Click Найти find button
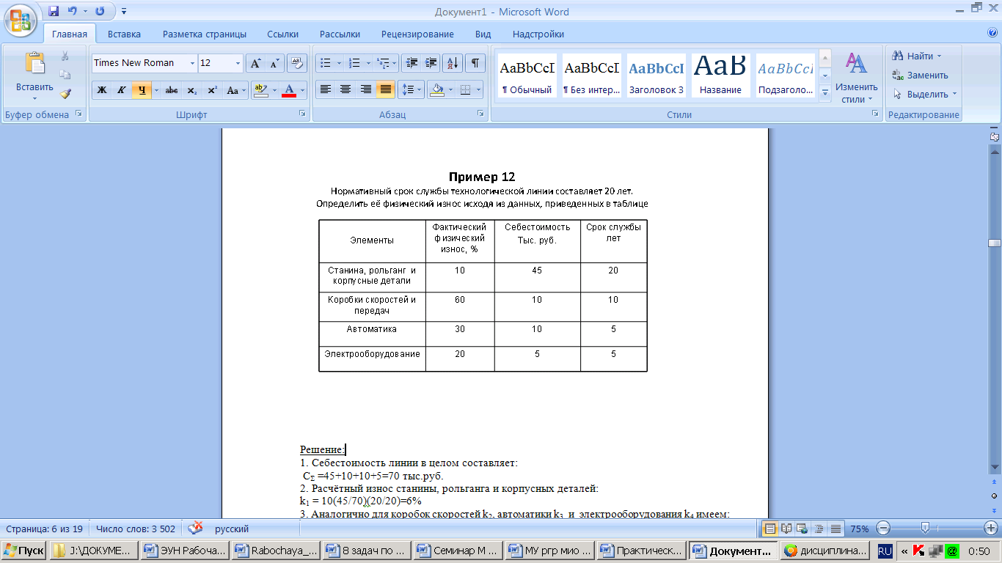The height and width of the screenshot is (563, 1002). (916, 56)
